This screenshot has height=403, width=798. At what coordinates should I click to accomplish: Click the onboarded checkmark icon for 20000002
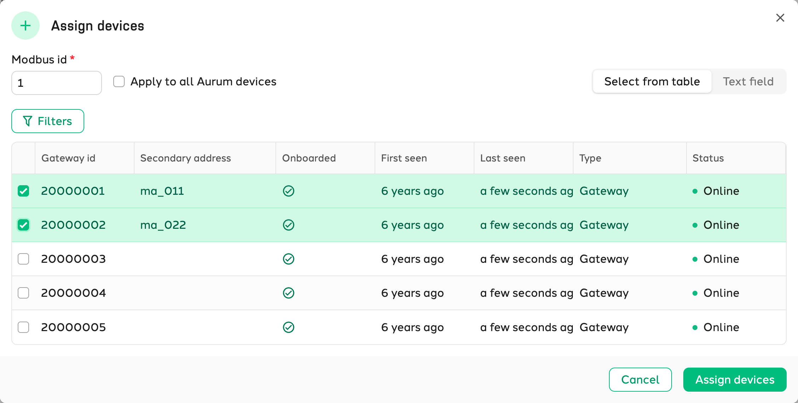click(289, 225)
